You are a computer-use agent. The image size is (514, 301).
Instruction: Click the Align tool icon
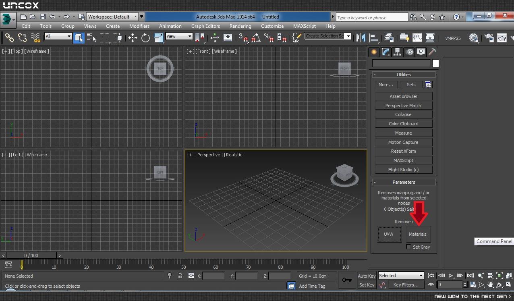[x=374, y=38]
